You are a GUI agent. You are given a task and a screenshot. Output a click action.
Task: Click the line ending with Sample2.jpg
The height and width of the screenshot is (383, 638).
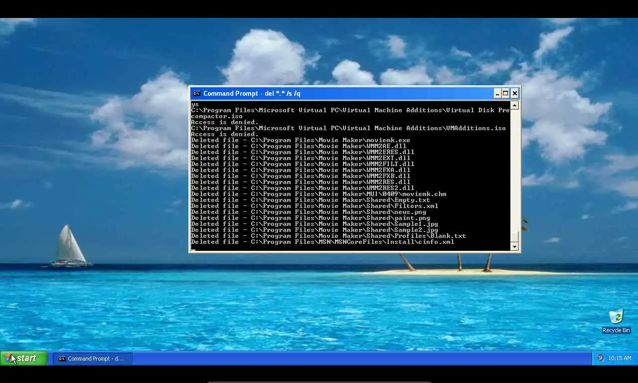coord(315,230)
